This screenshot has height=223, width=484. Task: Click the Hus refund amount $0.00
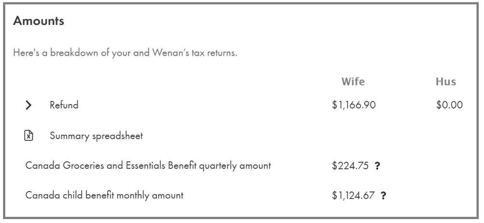[449, 105]
